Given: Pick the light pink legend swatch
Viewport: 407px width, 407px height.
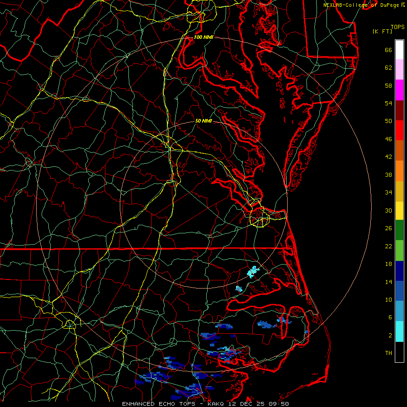Looking at the screenshot, I should 399,69.
